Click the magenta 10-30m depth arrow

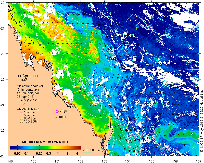point(22,113)
